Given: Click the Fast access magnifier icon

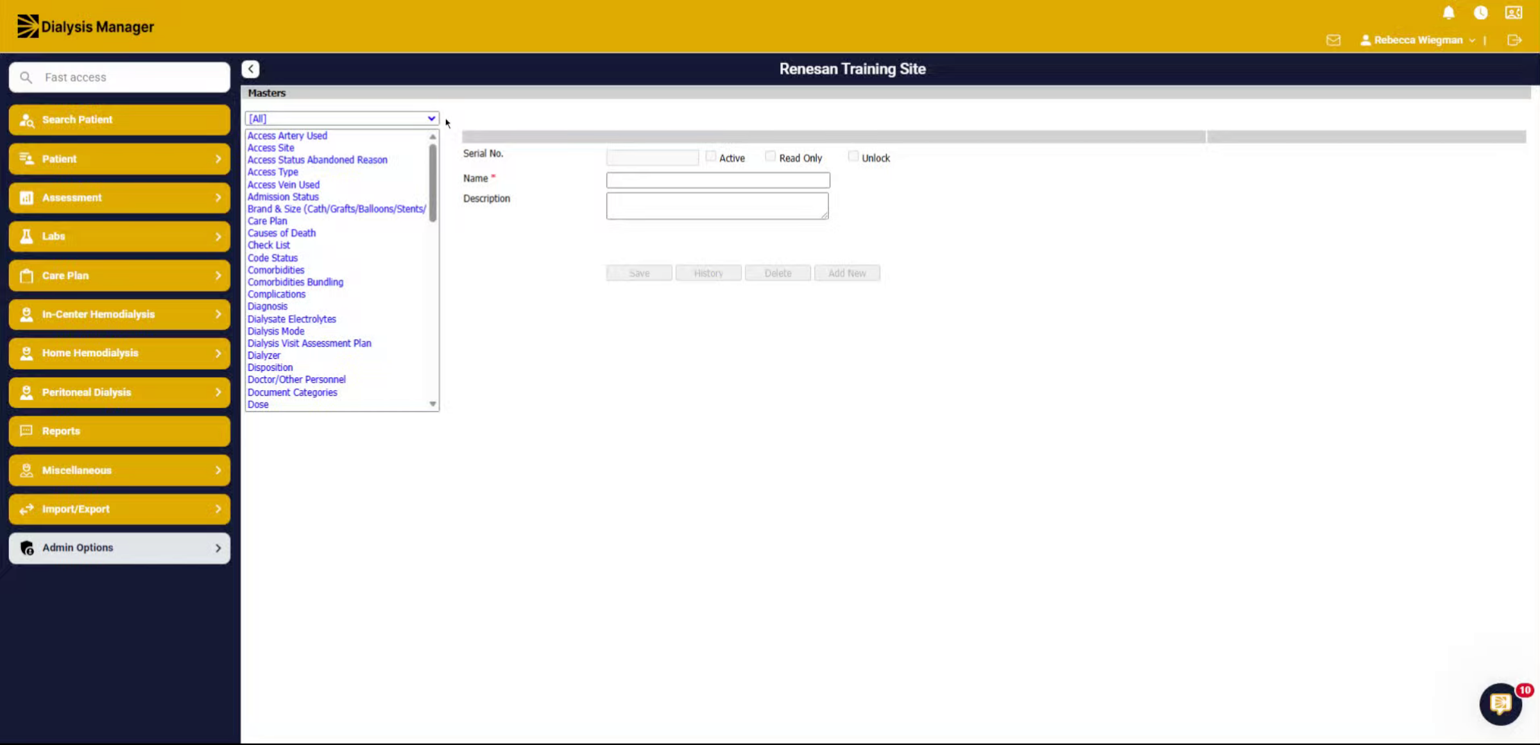Looking at the screenshot, I should (26, 78).
